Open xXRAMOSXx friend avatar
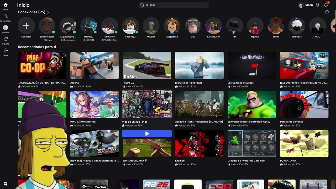The width and height of the screenshot is (336, 189). (x=214, y=26)
